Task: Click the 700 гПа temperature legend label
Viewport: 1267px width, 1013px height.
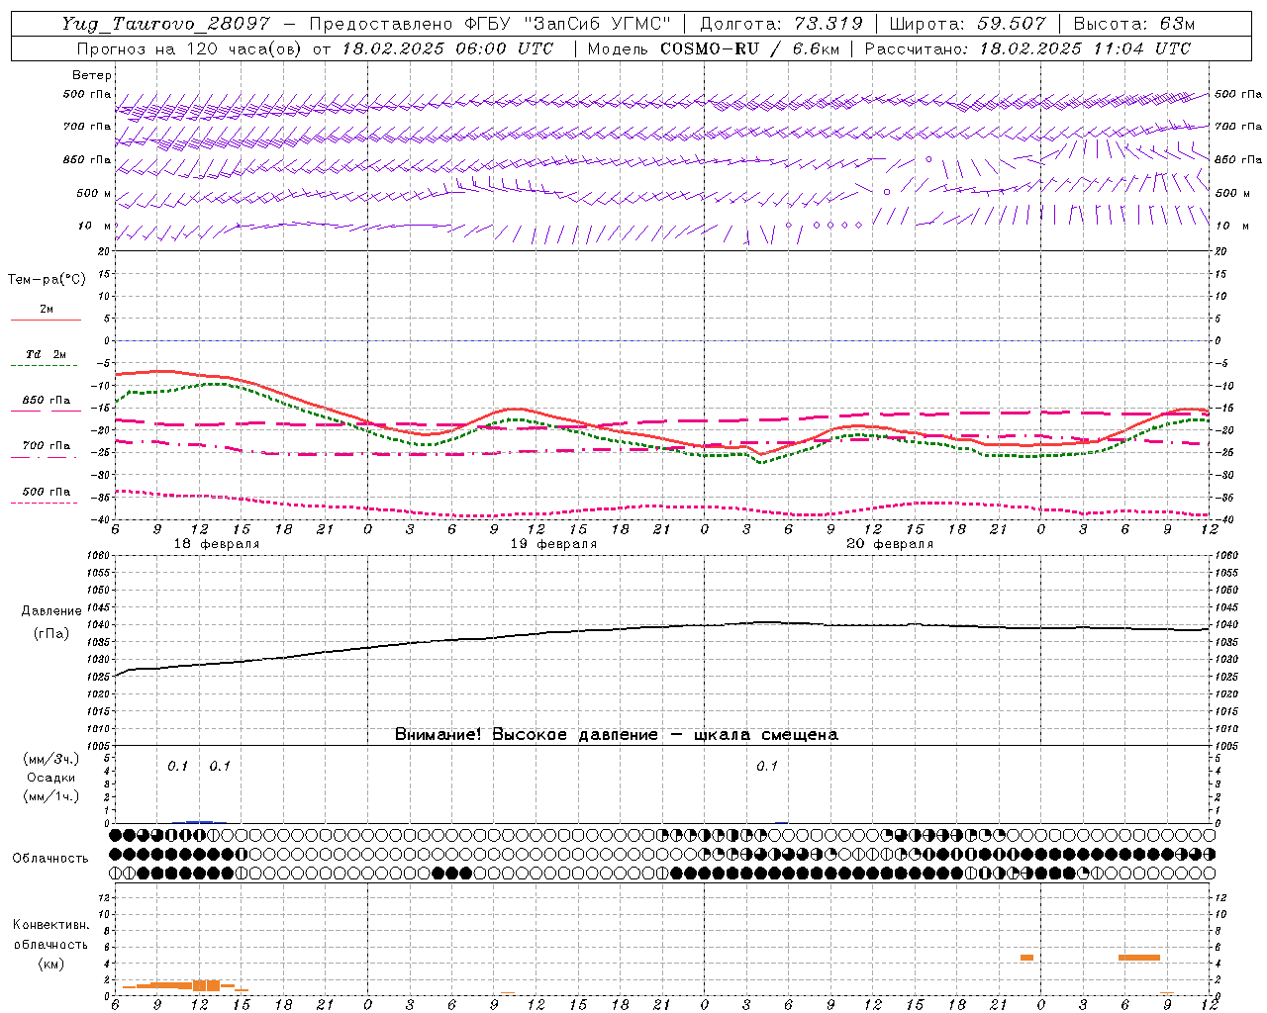Action: point(47,446)
